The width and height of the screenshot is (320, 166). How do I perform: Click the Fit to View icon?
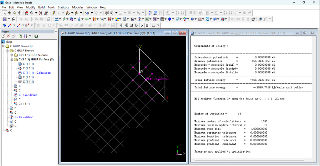tap(41, 13)
